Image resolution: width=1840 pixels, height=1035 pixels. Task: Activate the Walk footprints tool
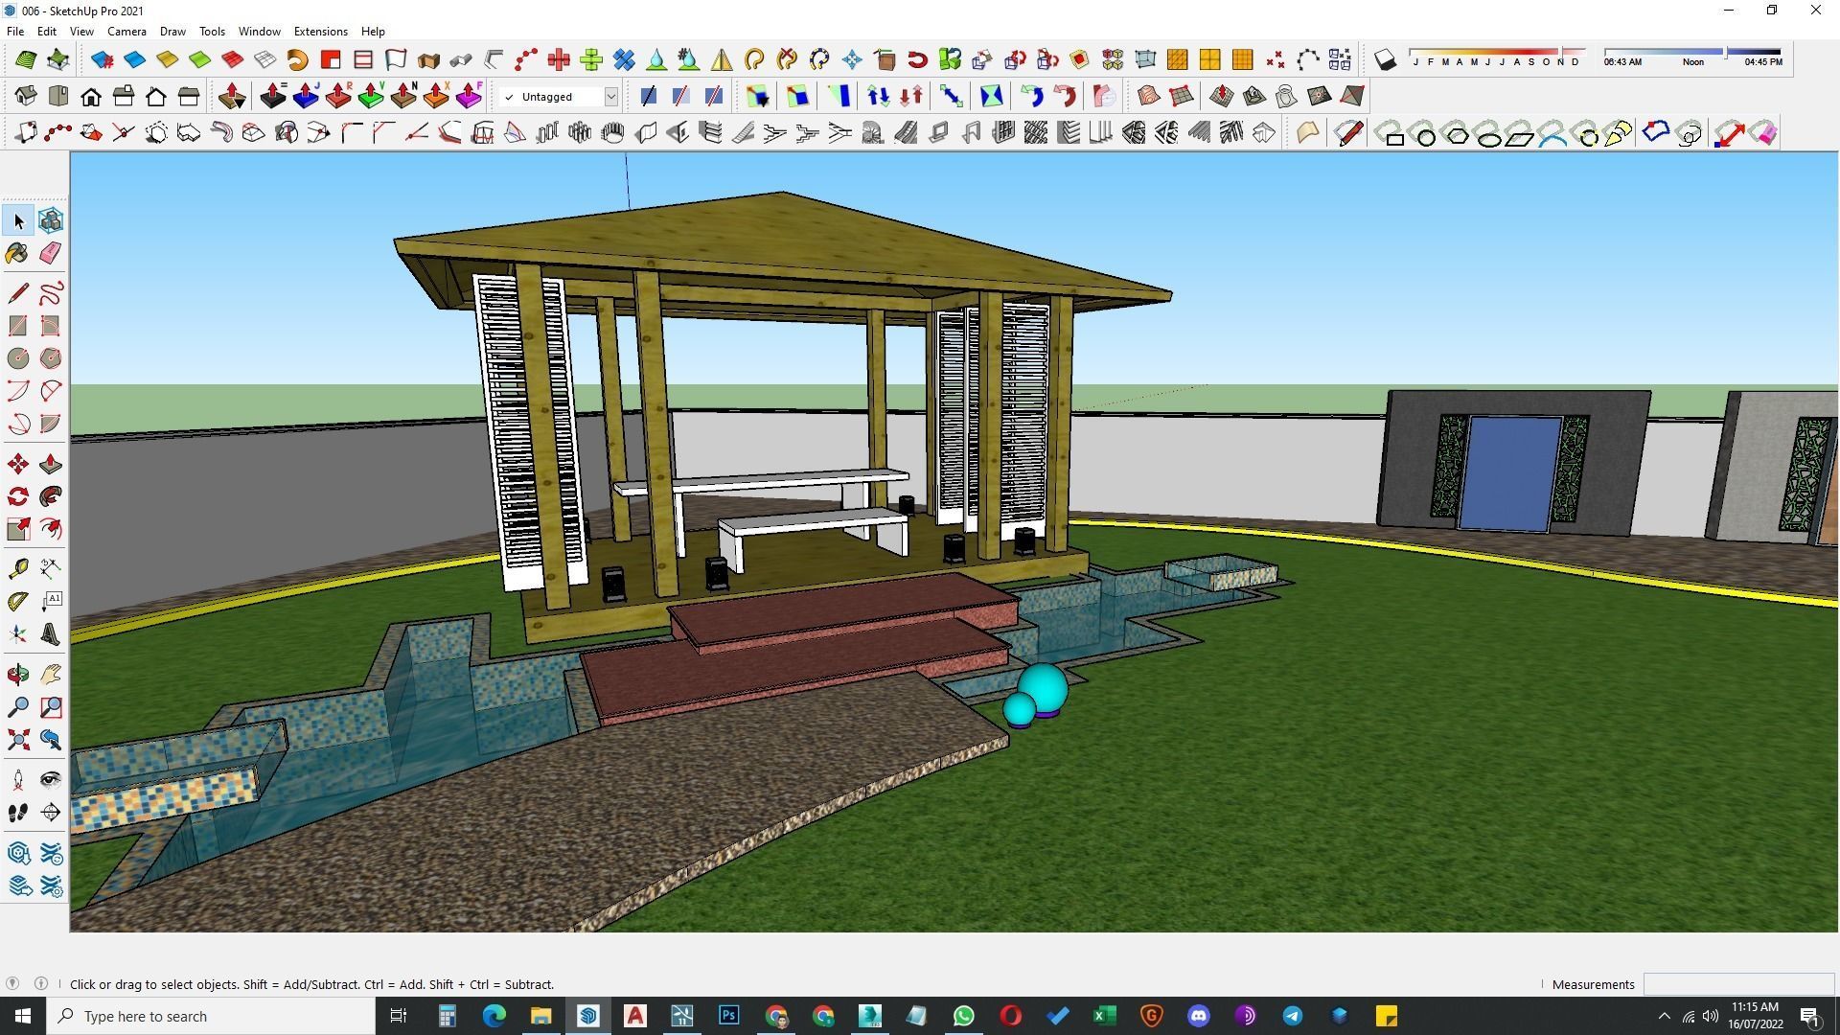pos(17,813)
